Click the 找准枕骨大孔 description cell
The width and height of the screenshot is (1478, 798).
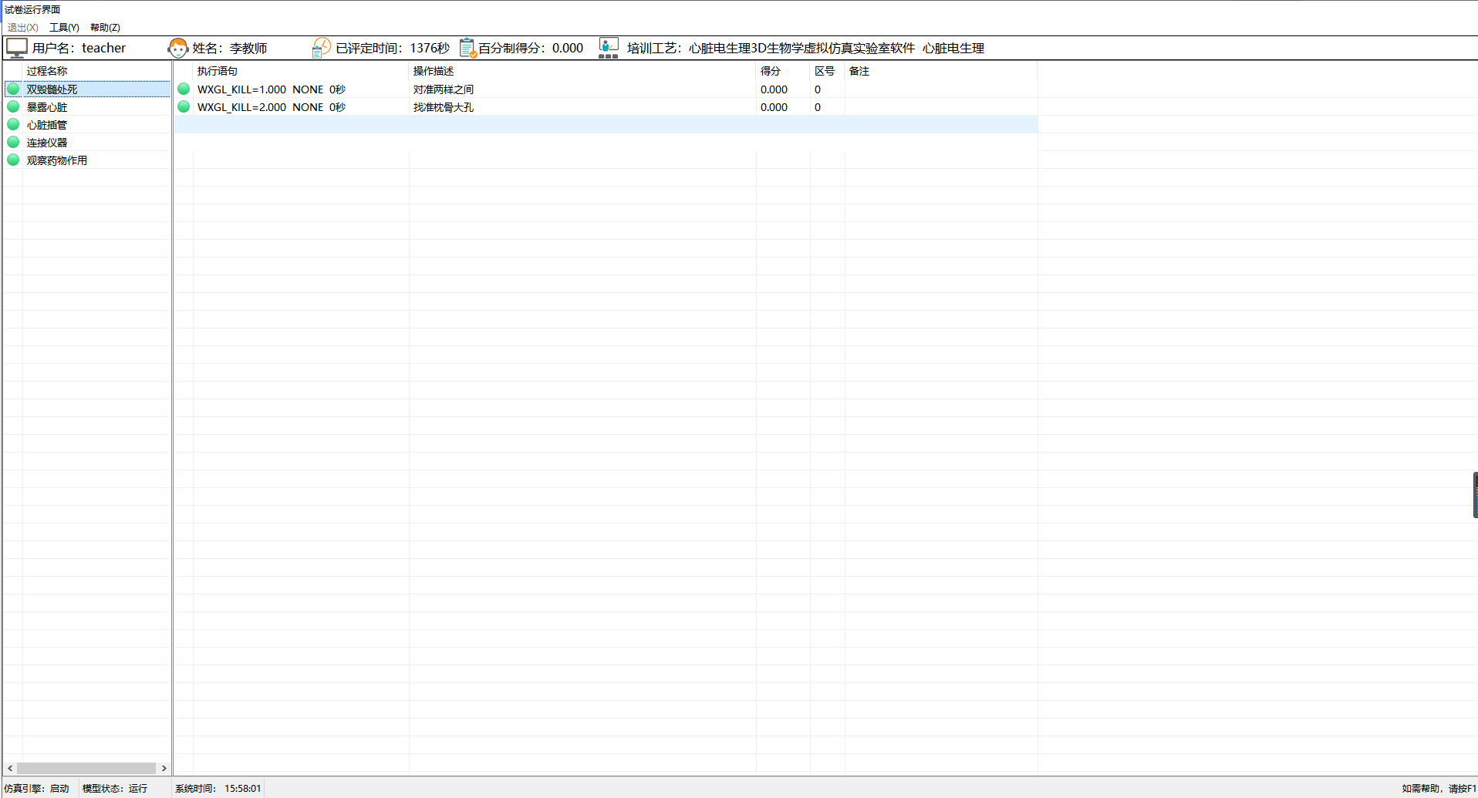[x=443, y=107]
